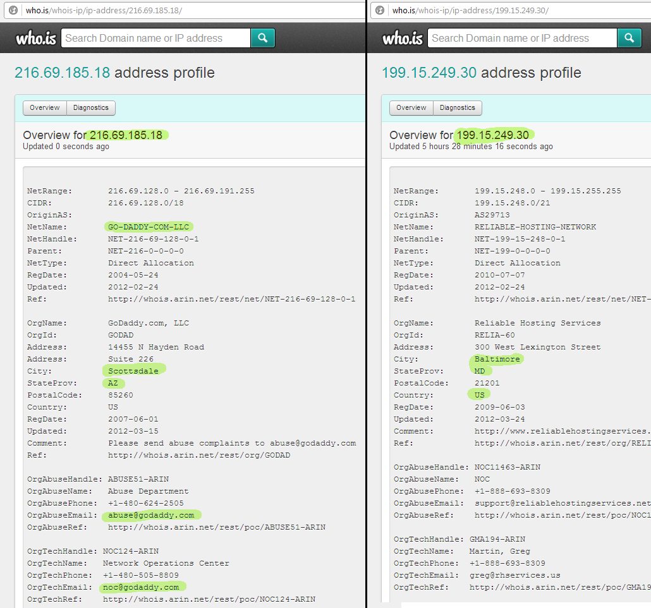The height and width of the screenshot is (608, 651).
Task: Click the 300 West Lexington Street address
Action: coord(538,347)
